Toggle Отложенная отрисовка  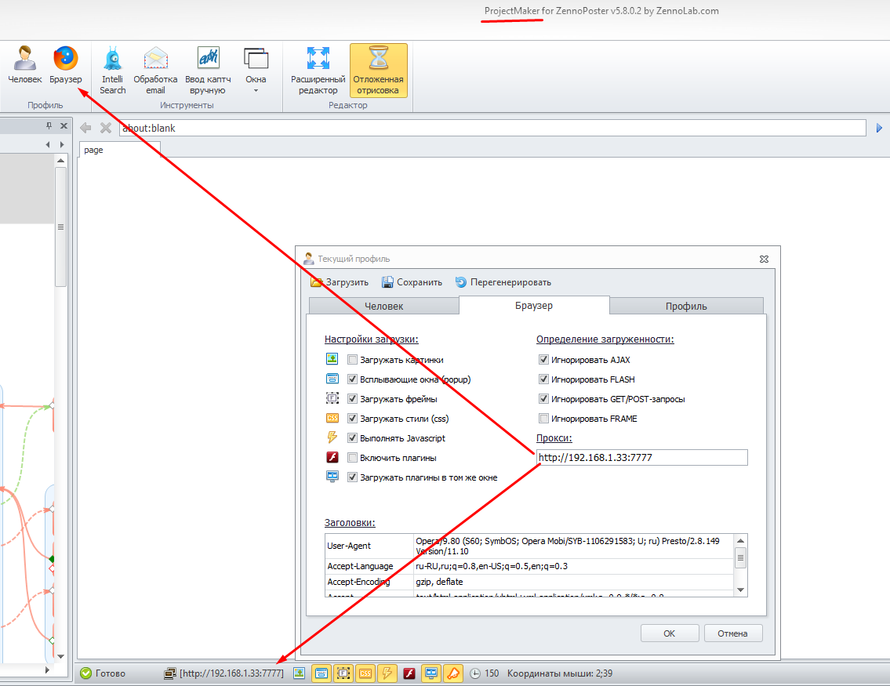point(378,71)
